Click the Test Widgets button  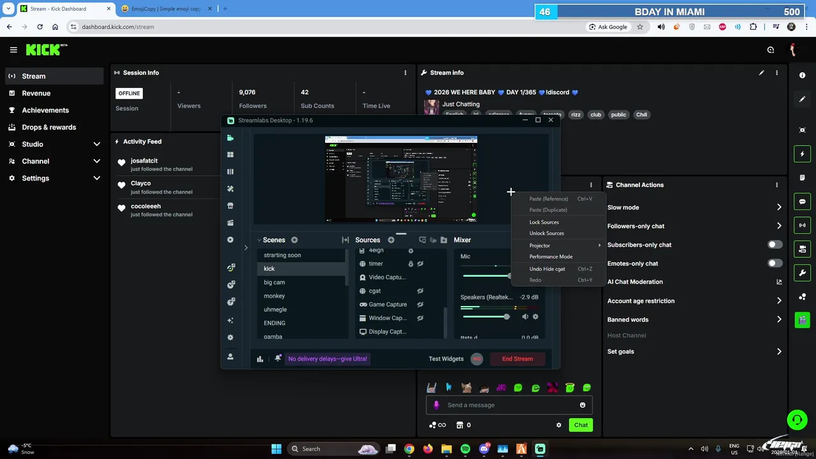(x=446, y=359)
